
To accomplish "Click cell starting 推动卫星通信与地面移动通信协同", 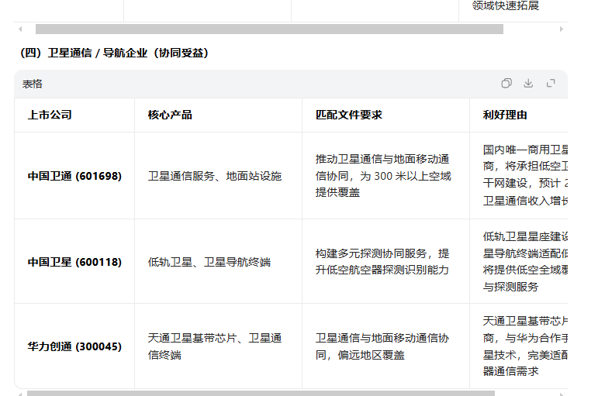I will pyautogui.click(x=385, y=176).
